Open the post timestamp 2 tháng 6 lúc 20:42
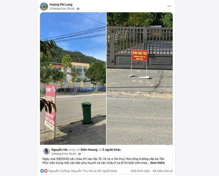The width and height of the screenshot is (219, 176). [x=62, y=9]
